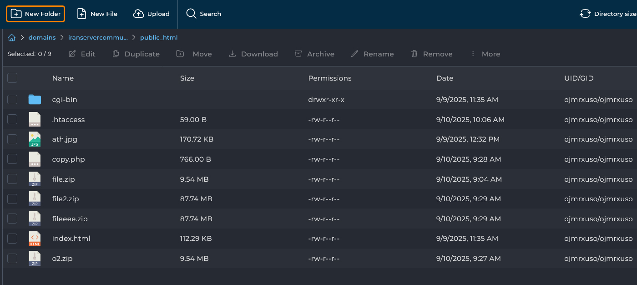Open public_html breadcrumb link
This screenshot has width=637, height=285.
pos(159,38)
